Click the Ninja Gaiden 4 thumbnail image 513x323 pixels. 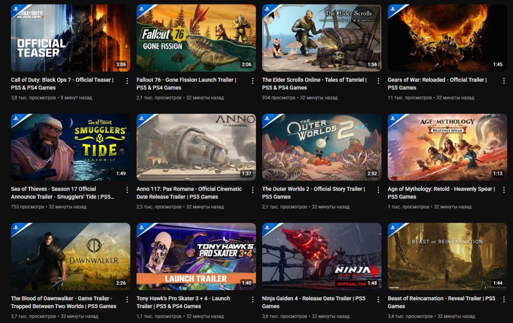(322, 256)
